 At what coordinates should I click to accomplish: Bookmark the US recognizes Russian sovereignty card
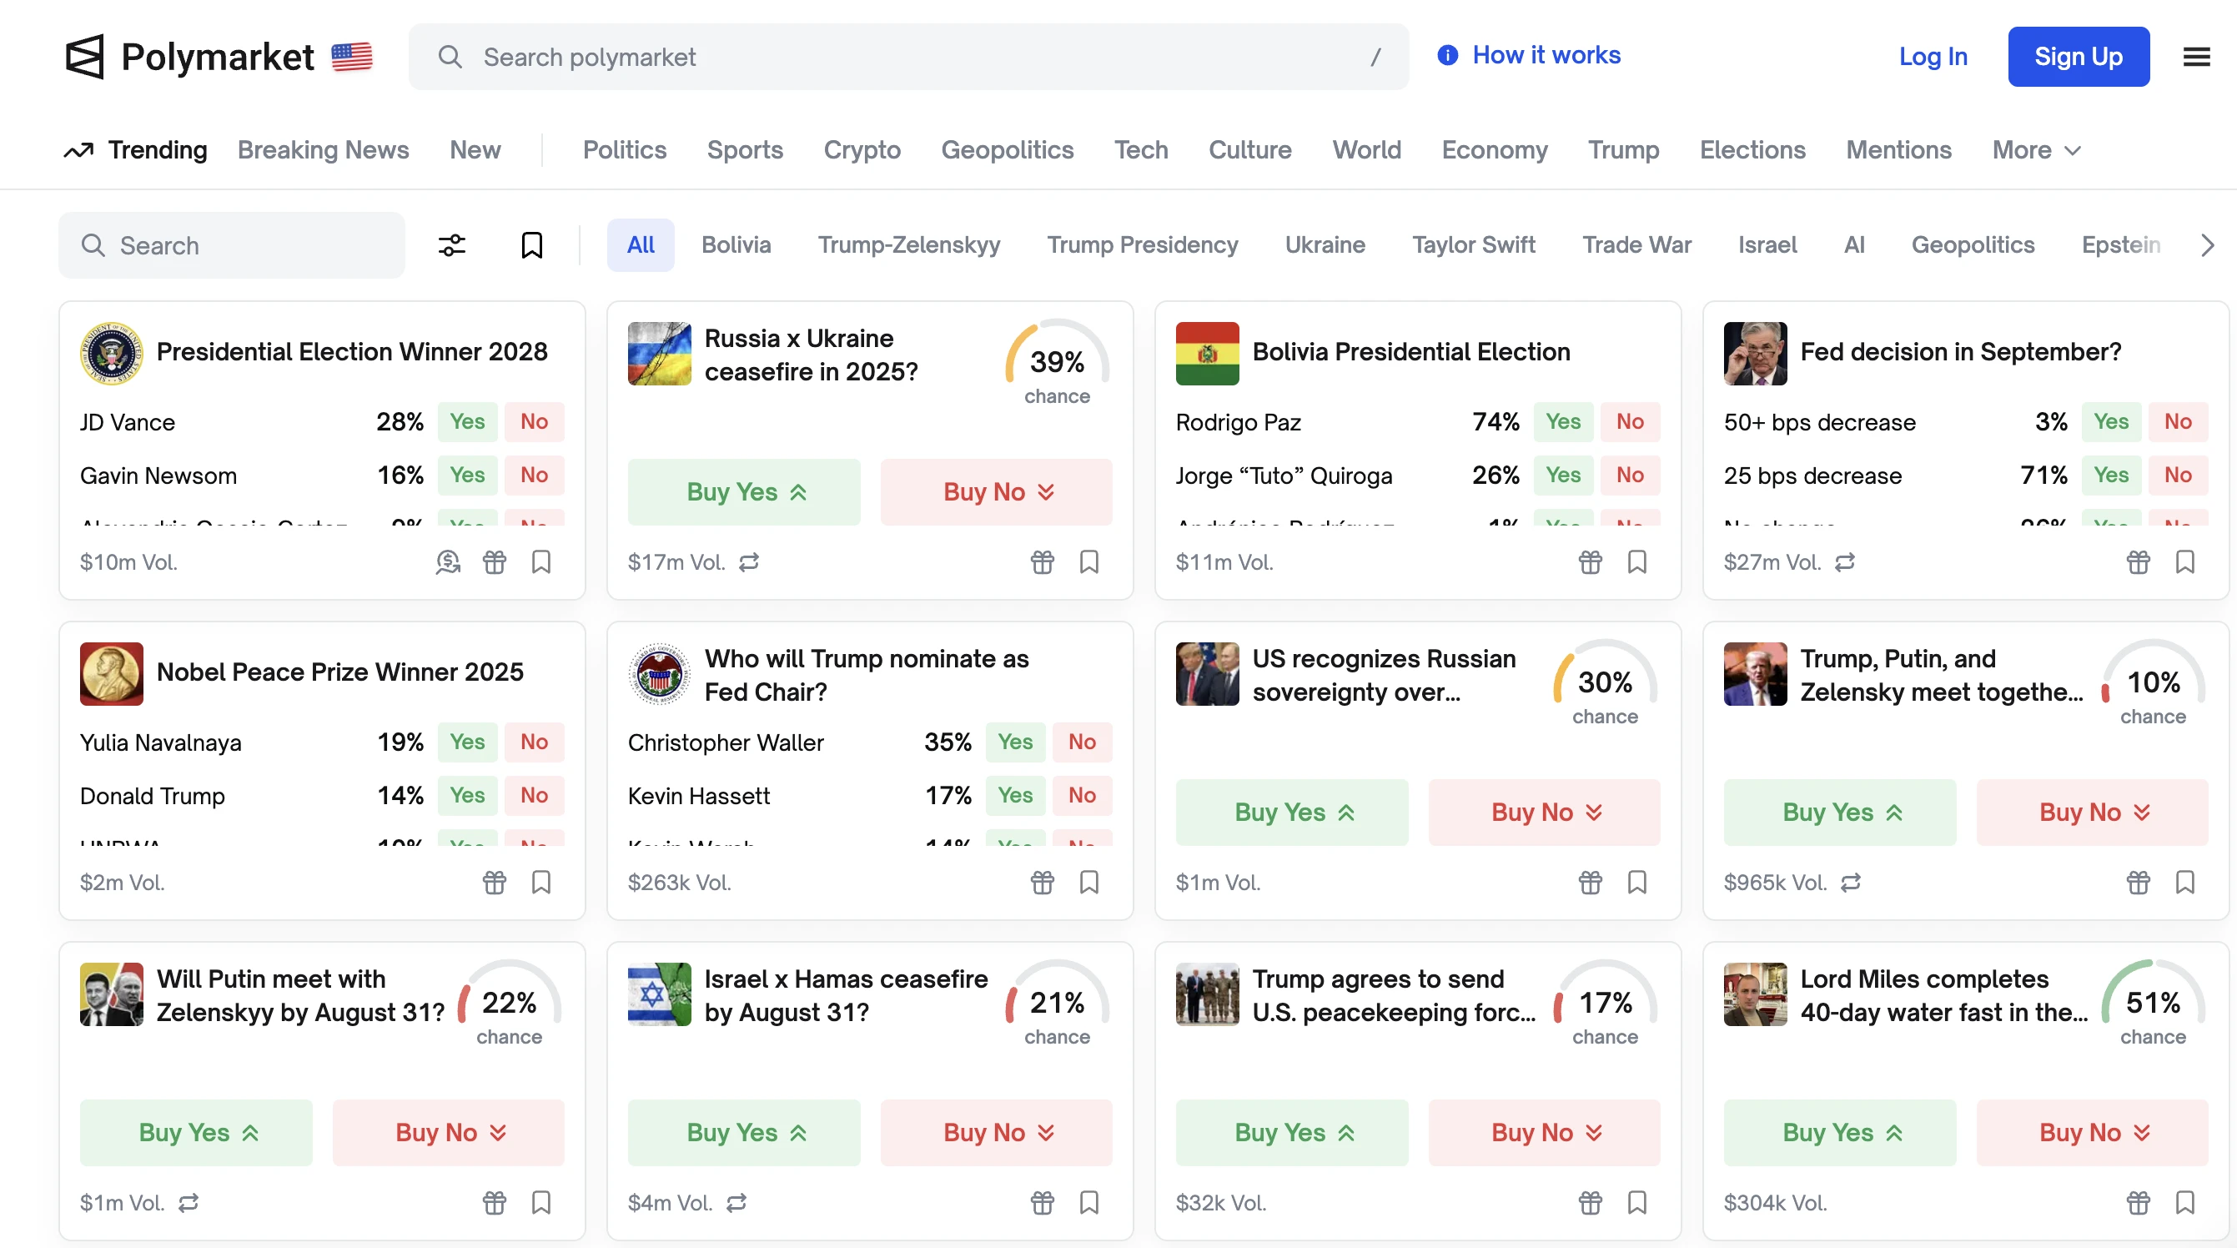(1637, 883)
